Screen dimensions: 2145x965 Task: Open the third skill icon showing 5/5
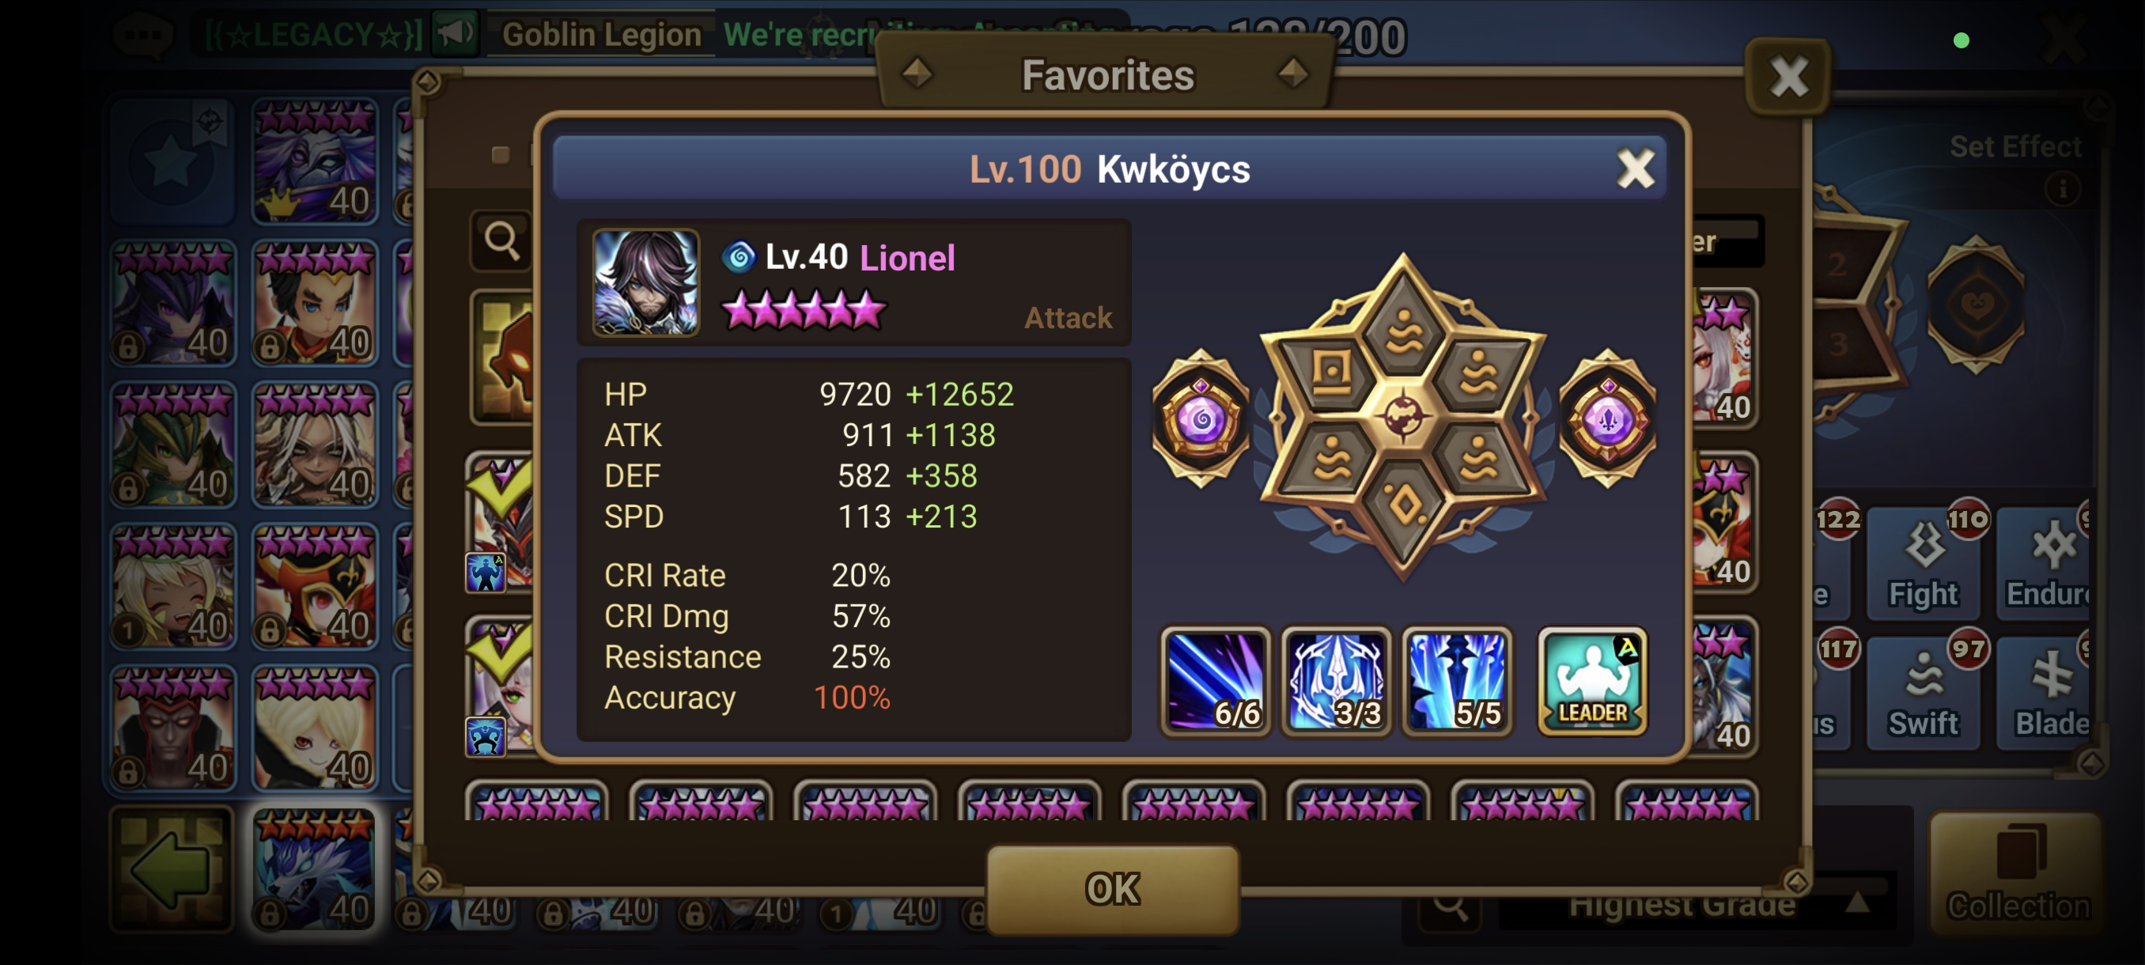point(1456,680)
